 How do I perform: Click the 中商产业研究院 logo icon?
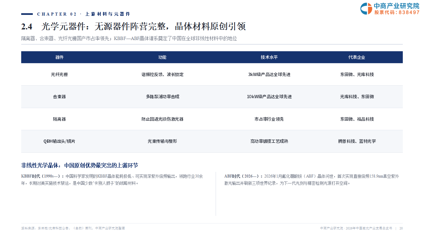point(366,9)
